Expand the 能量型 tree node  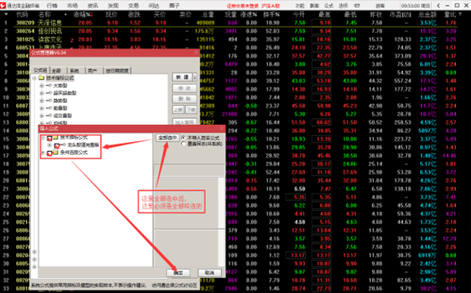tap(41, 108)
